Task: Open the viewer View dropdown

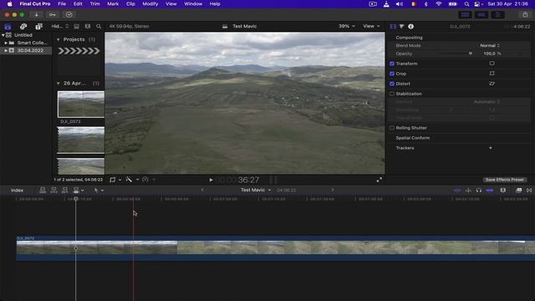Action: pos(371,26)
